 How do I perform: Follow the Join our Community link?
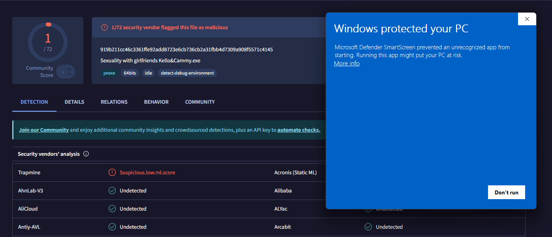pos(44,130)
